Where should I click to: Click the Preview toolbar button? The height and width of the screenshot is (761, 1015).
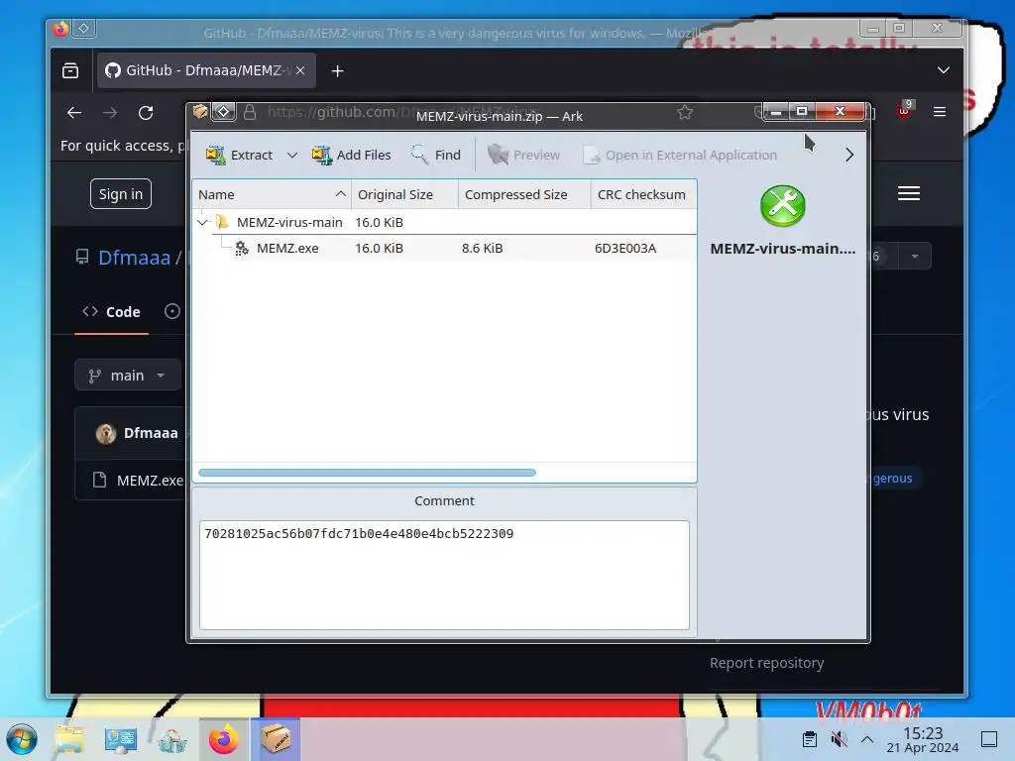(x=523, y=155)
